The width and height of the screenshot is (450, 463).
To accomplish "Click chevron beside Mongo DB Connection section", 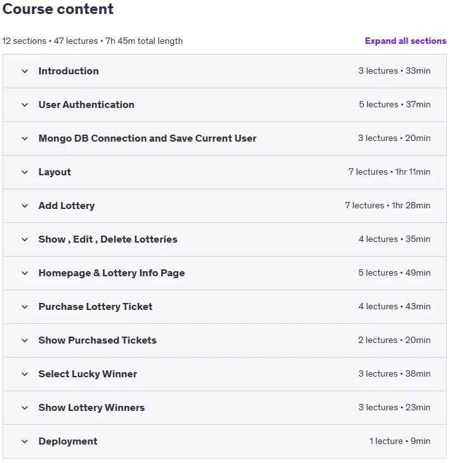I will [x=25, y=138].
